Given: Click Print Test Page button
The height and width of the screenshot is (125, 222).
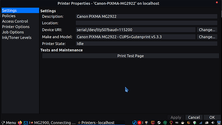Looking at the screenshot, I should point(131,56).
